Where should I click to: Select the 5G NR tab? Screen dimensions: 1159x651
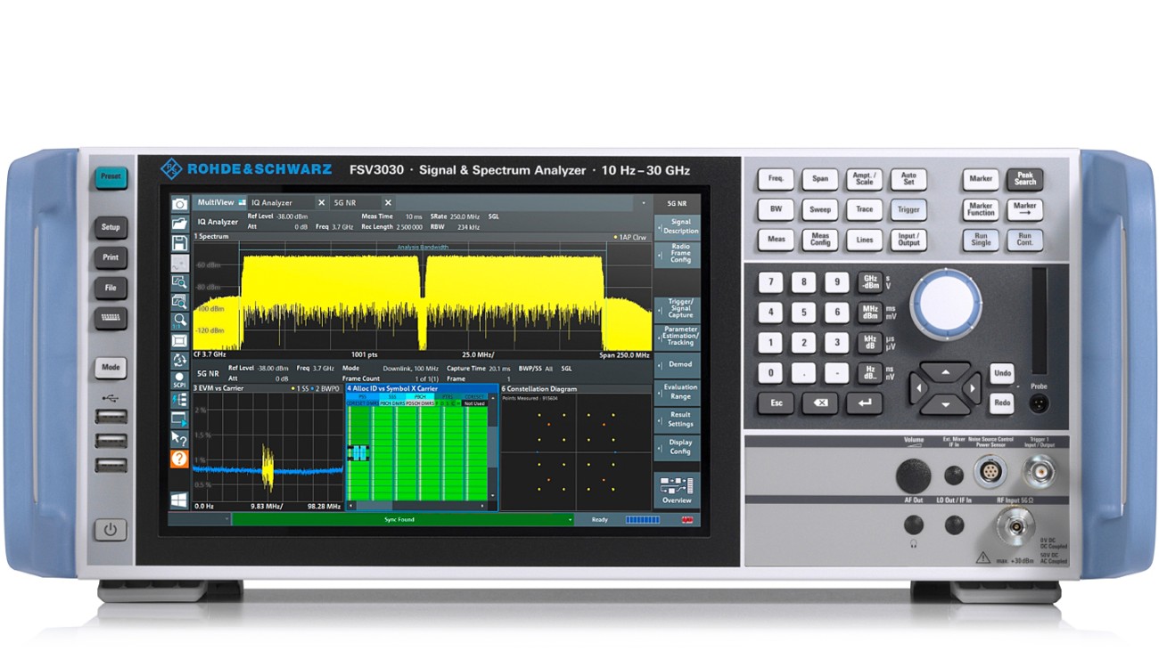tap(343, 201)
